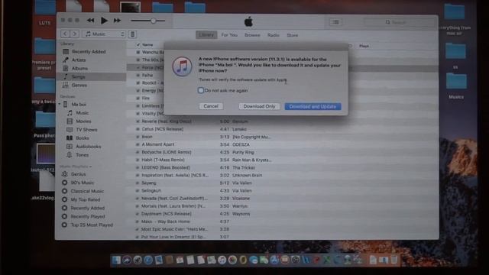Image resolution: width=489 pixels, height=275 pixels.
Task: Click the forward navigation arrow
Action: 75,34
